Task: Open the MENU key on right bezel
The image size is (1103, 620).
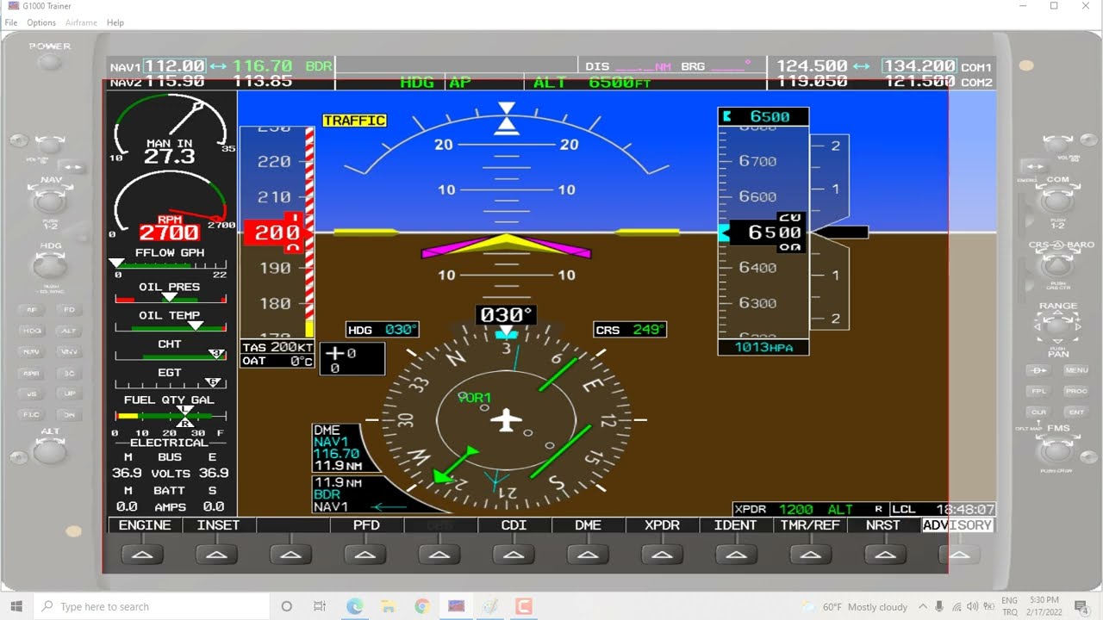Action: point(1076,370)
